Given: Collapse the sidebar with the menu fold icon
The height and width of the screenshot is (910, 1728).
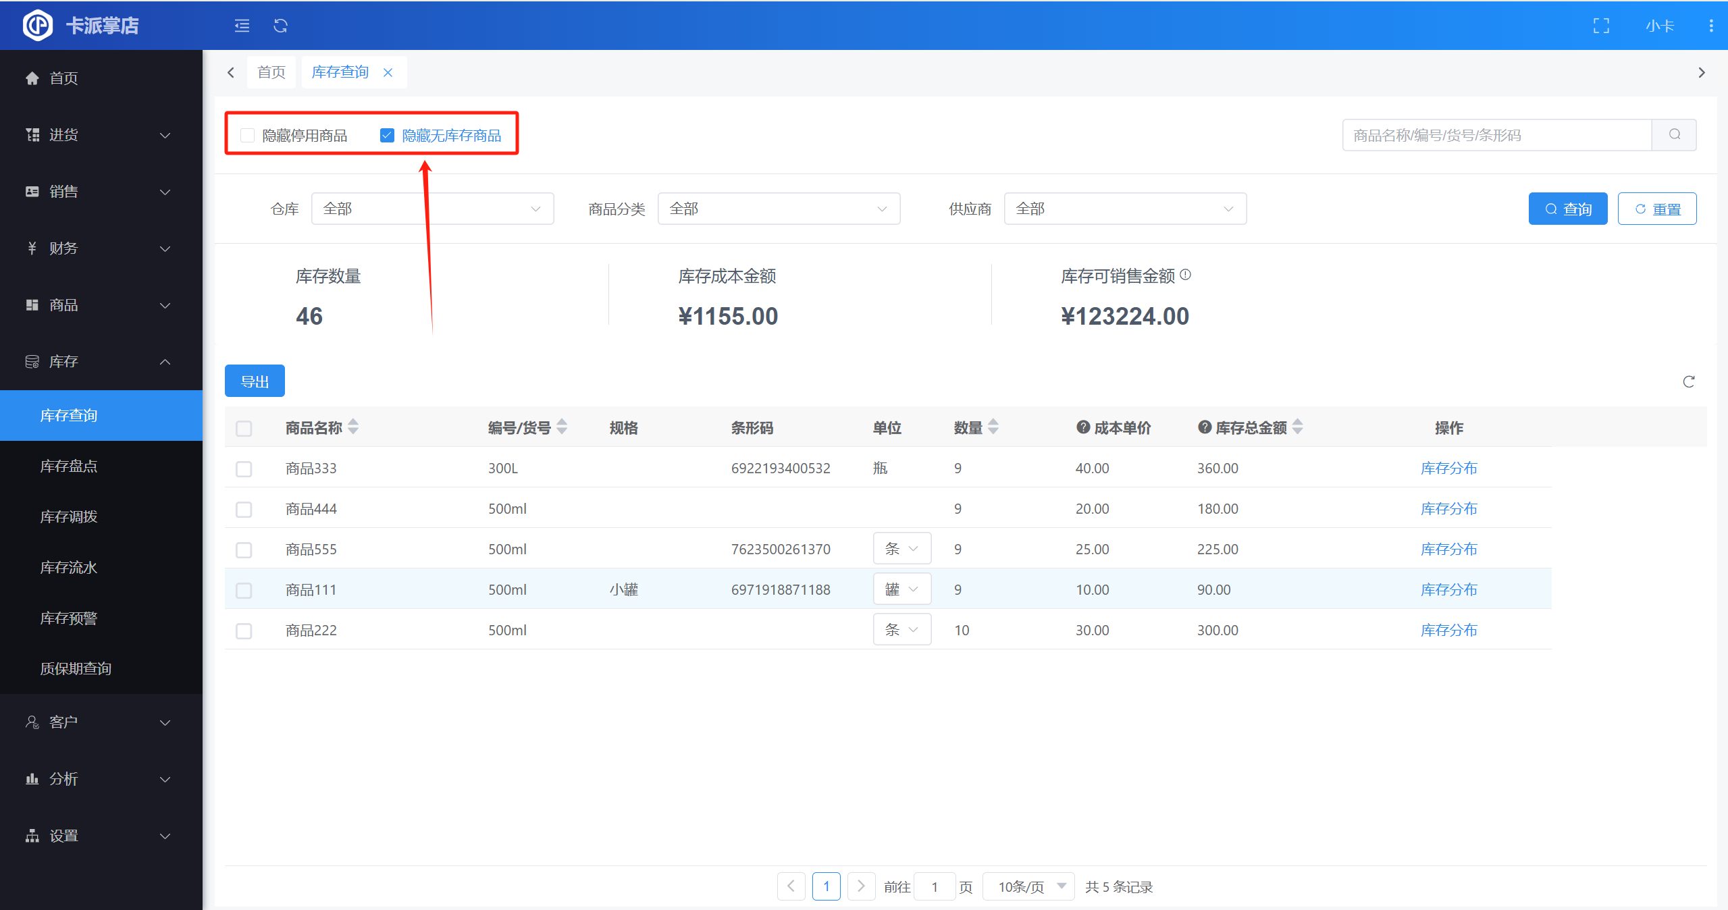Looking at the screenshot, I should point(242,26).
